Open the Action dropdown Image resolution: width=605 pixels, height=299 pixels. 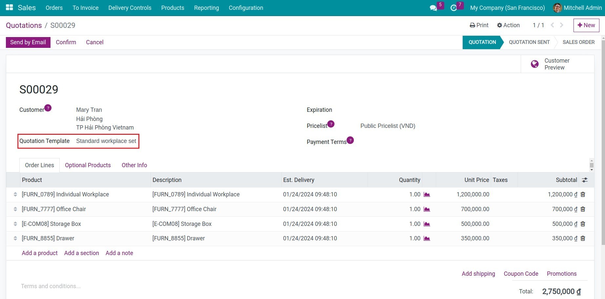[x=508, y=25]
